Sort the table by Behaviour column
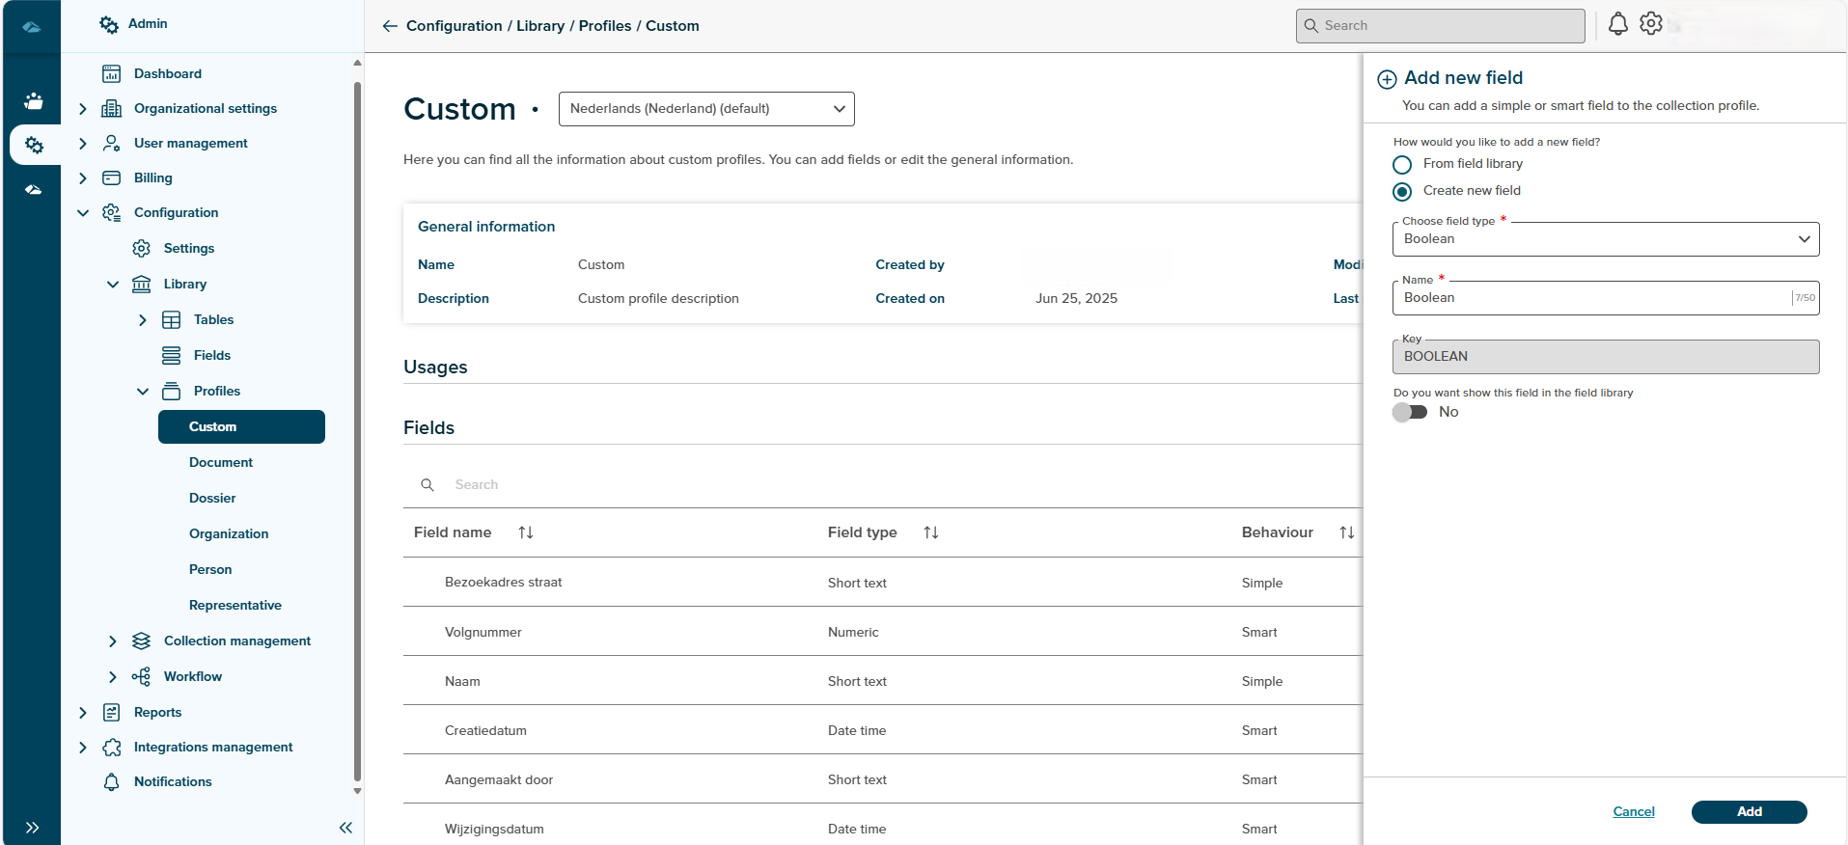This screenshot has width=1848, height=845. (1347, 532)
